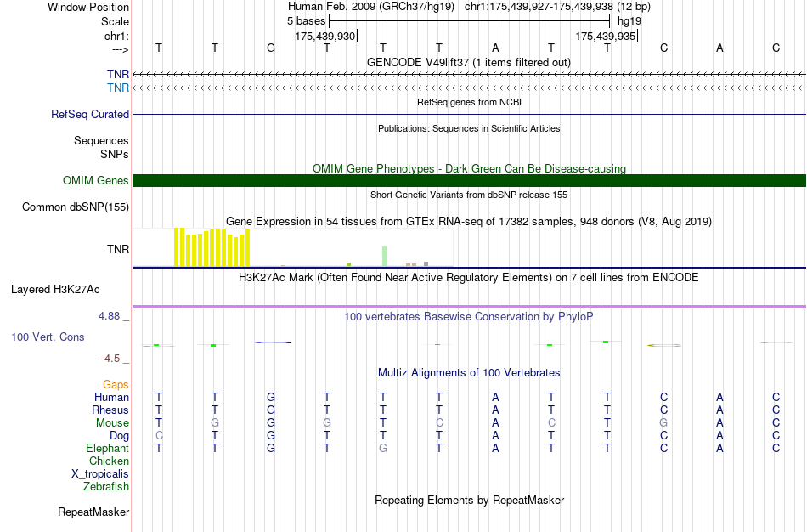Click the Zebrafish species label
The width and height of the screenshot is (807, 532).
point(106,486)
